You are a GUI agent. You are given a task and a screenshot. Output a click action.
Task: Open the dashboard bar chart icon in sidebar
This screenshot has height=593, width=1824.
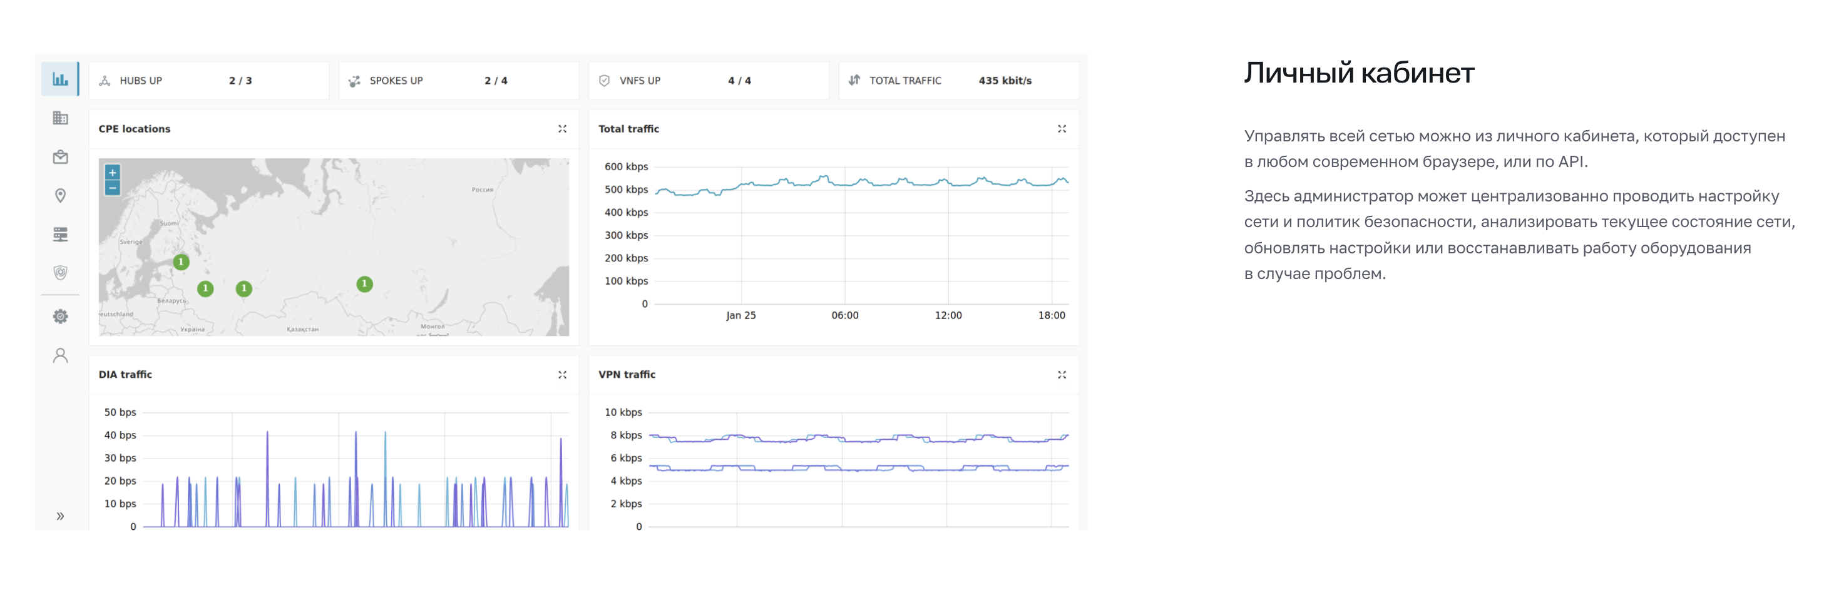[60, 79]
